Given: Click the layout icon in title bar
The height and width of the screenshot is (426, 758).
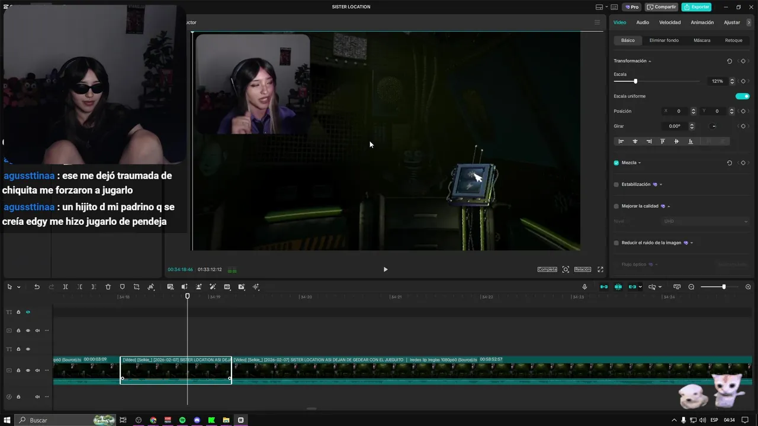Looking at the screenshot, I should [x=599, y=7].
